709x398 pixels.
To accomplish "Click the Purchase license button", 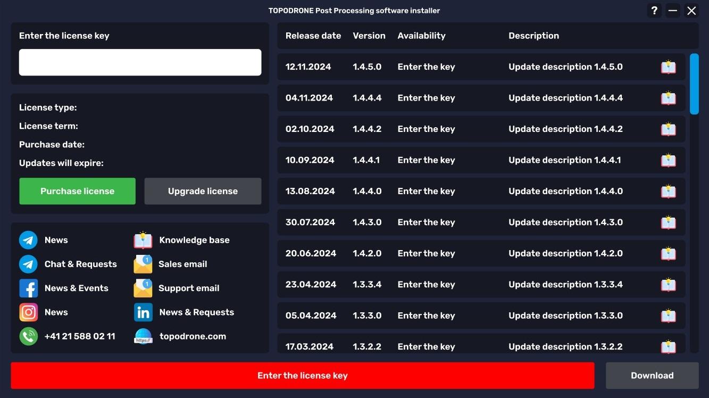I will pyautogui.click(x=78, y=191).
